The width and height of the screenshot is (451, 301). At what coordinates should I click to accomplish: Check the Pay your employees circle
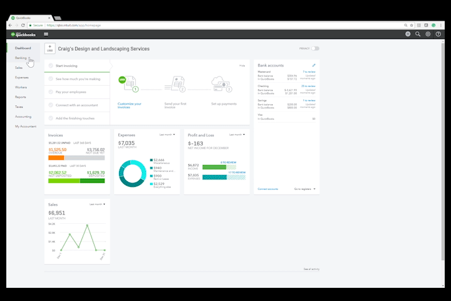click(51, 92)
